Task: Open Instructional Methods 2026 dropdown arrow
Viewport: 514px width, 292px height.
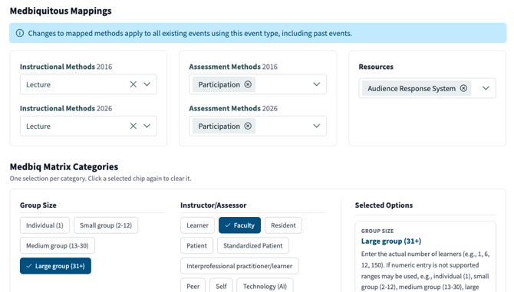Action: (147, 126)
